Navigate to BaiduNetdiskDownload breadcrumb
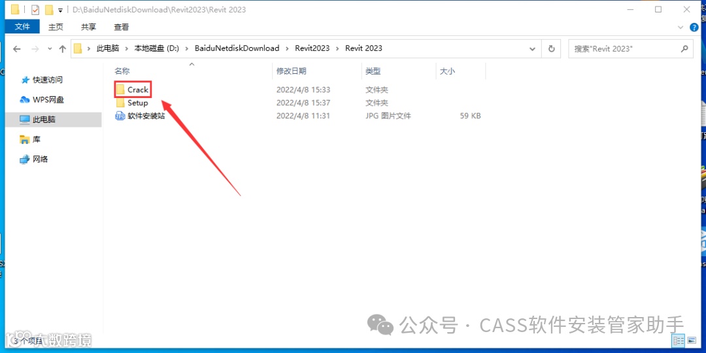Viewport: 706px width, 353px height. (237, 48)
